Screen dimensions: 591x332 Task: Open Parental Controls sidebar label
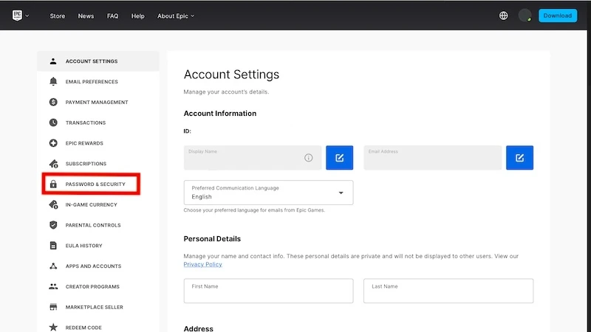[93, 225]
